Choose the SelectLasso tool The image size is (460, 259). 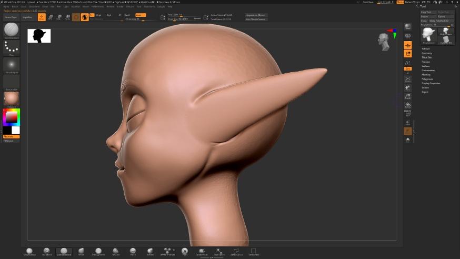pyautogui.click(x=236, y=252)
